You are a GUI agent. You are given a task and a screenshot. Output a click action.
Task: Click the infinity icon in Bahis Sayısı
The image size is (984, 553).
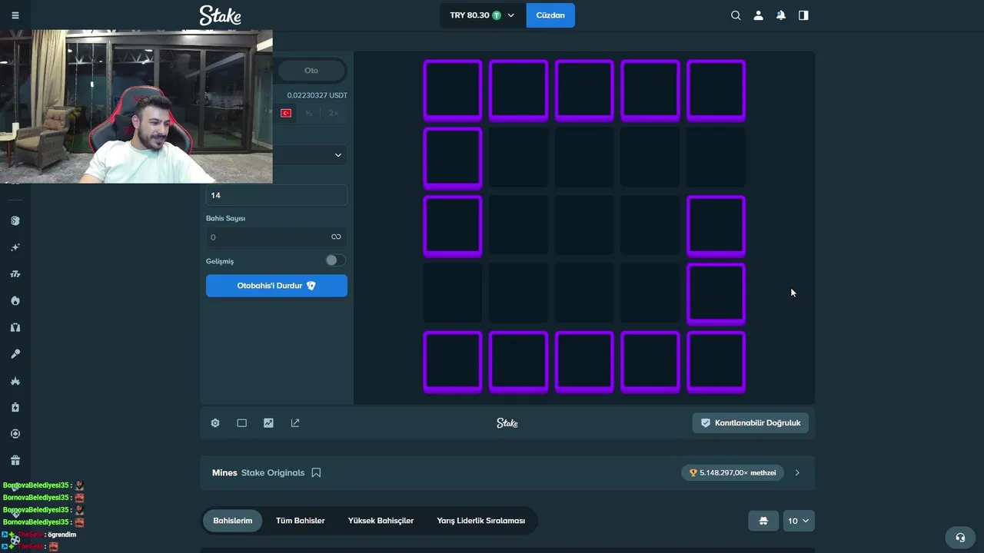point(336,237)
